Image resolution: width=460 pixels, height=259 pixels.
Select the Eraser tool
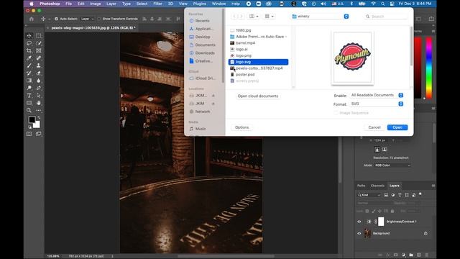tap(38, 73)
